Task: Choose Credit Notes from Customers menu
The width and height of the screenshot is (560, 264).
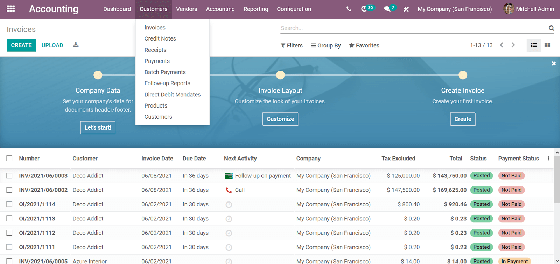Action: click(160, 38)
